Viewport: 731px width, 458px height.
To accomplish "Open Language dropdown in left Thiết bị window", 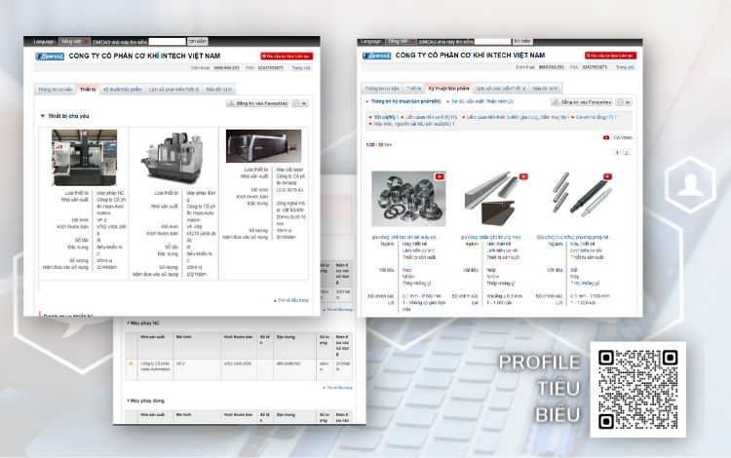I will pyautogui.click(x=74, y=42).
